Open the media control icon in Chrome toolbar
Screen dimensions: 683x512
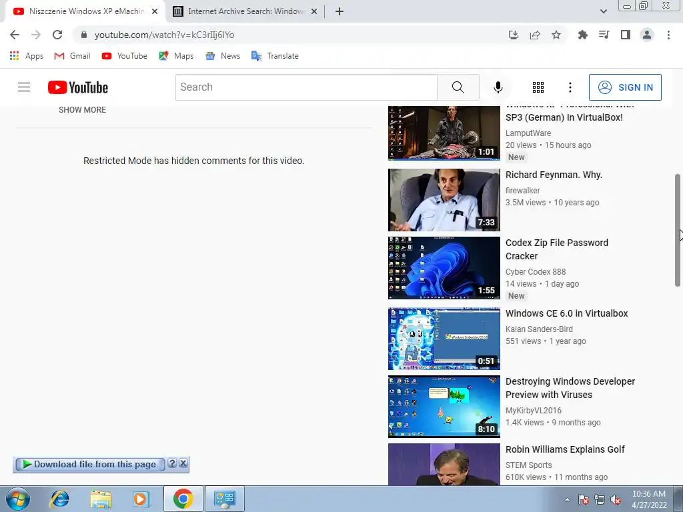click(x=604, y=35)
